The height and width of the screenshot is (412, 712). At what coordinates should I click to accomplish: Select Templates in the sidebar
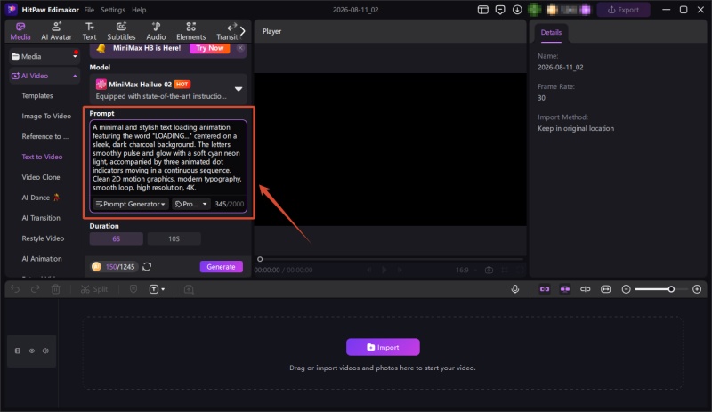tap(37, 96)
